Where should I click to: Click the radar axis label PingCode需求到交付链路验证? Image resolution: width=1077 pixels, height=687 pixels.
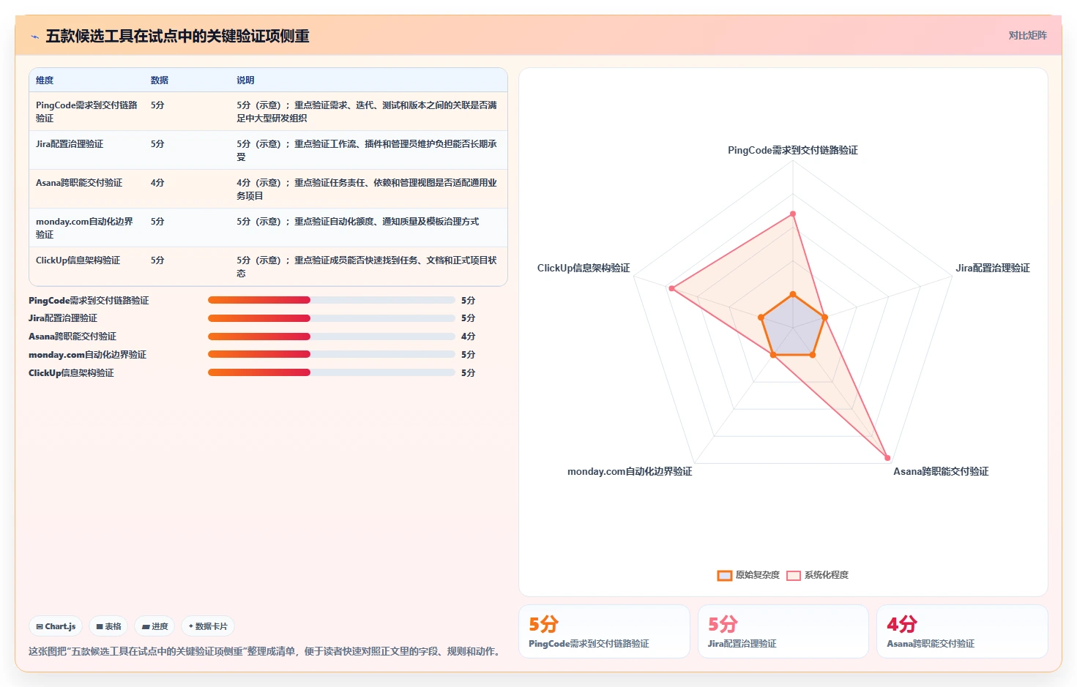pyautogui.click(x=793, y=150)
